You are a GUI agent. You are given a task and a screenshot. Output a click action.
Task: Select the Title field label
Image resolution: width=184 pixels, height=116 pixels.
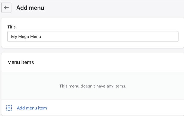tap(11, 27)
